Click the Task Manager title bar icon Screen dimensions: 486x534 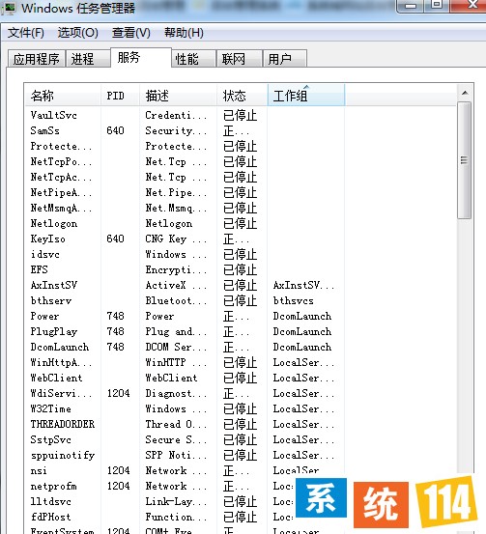[8, 8]
